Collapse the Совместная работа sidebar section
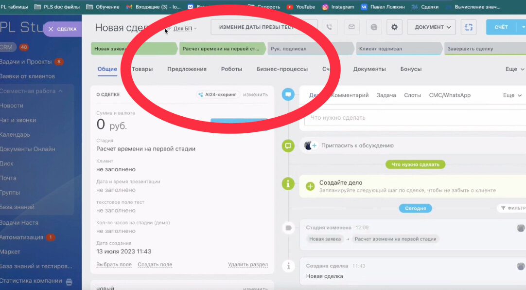The image size is (526, 290). (60, 91)
